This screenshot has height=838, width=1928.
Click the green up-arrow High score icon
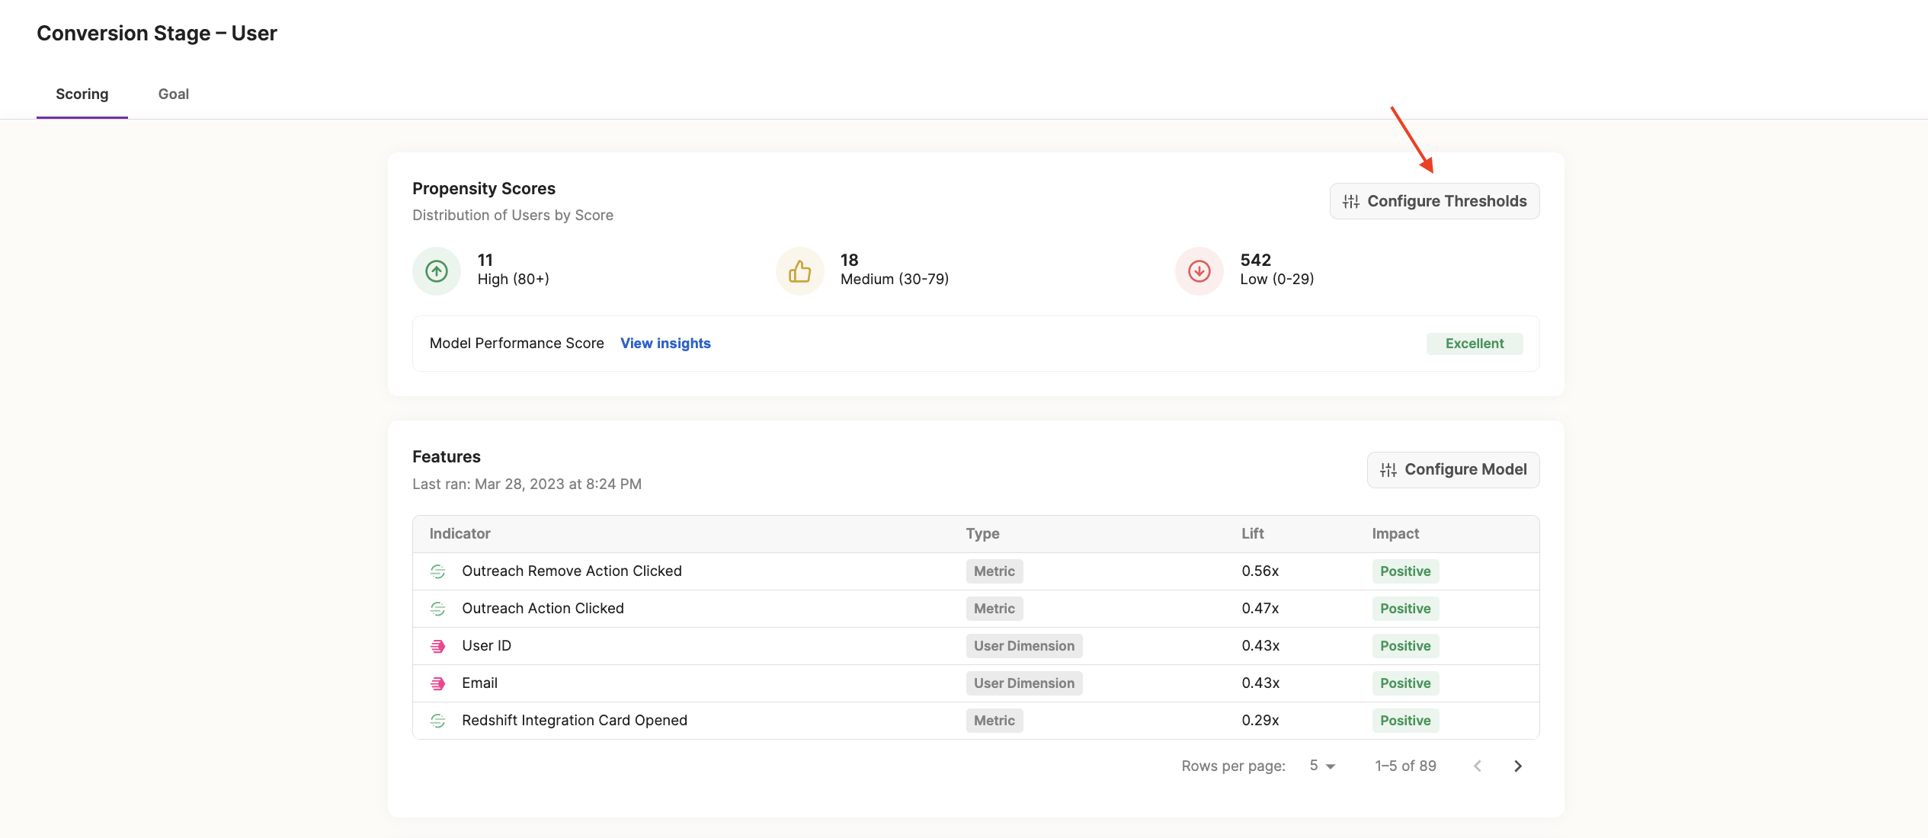click(437, 271)
